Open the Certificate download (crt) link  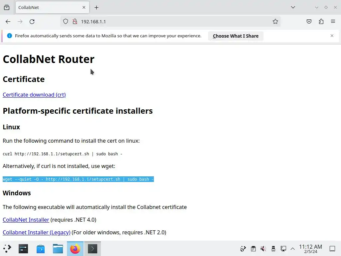coord(34,95)
